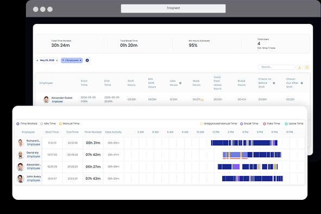Show info tooltip for Late Hours
Screen dimensions: 321x214
180,83
